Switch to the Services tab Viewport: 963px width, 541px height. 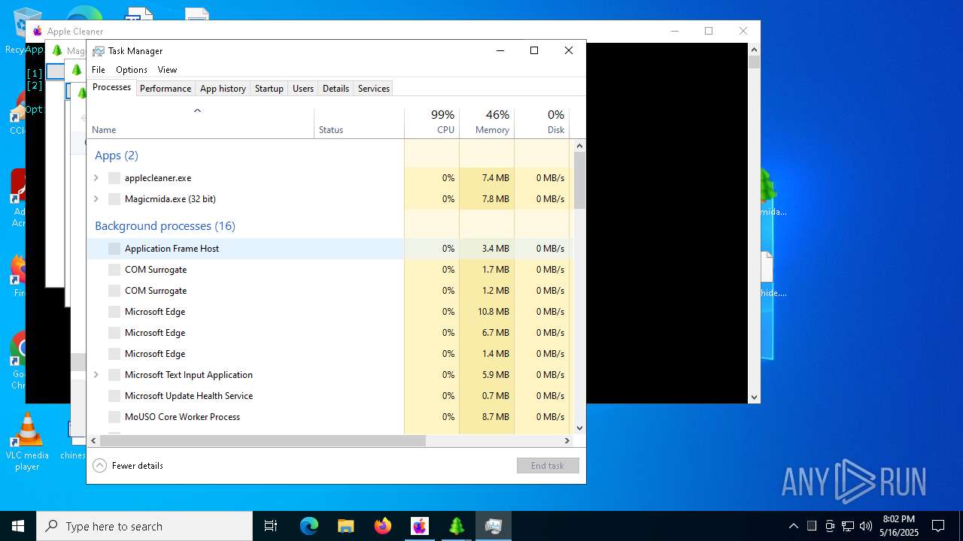[374, 89]
